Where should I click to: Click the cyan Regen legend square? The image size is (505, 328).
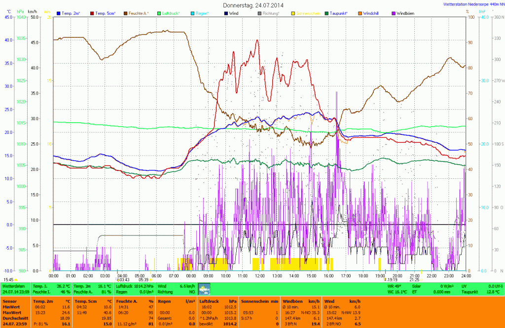pyautogui.click(x=193, y=13)
